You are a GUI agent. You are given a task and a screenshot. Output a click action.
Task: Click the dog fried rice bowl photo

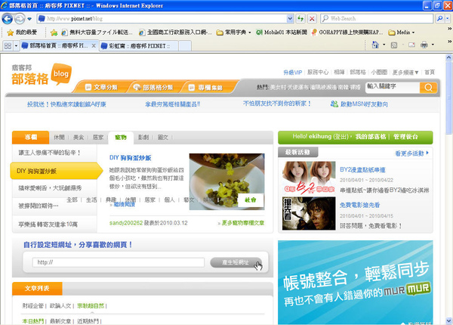click(226, 181)
